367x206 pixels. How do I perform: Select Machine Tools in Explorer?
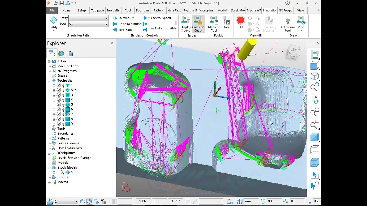[x=68, y=66]
